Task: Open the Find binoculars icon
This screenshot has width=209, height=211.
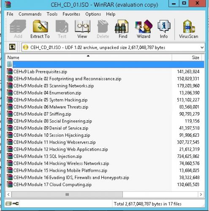Action: click(122, 27)
